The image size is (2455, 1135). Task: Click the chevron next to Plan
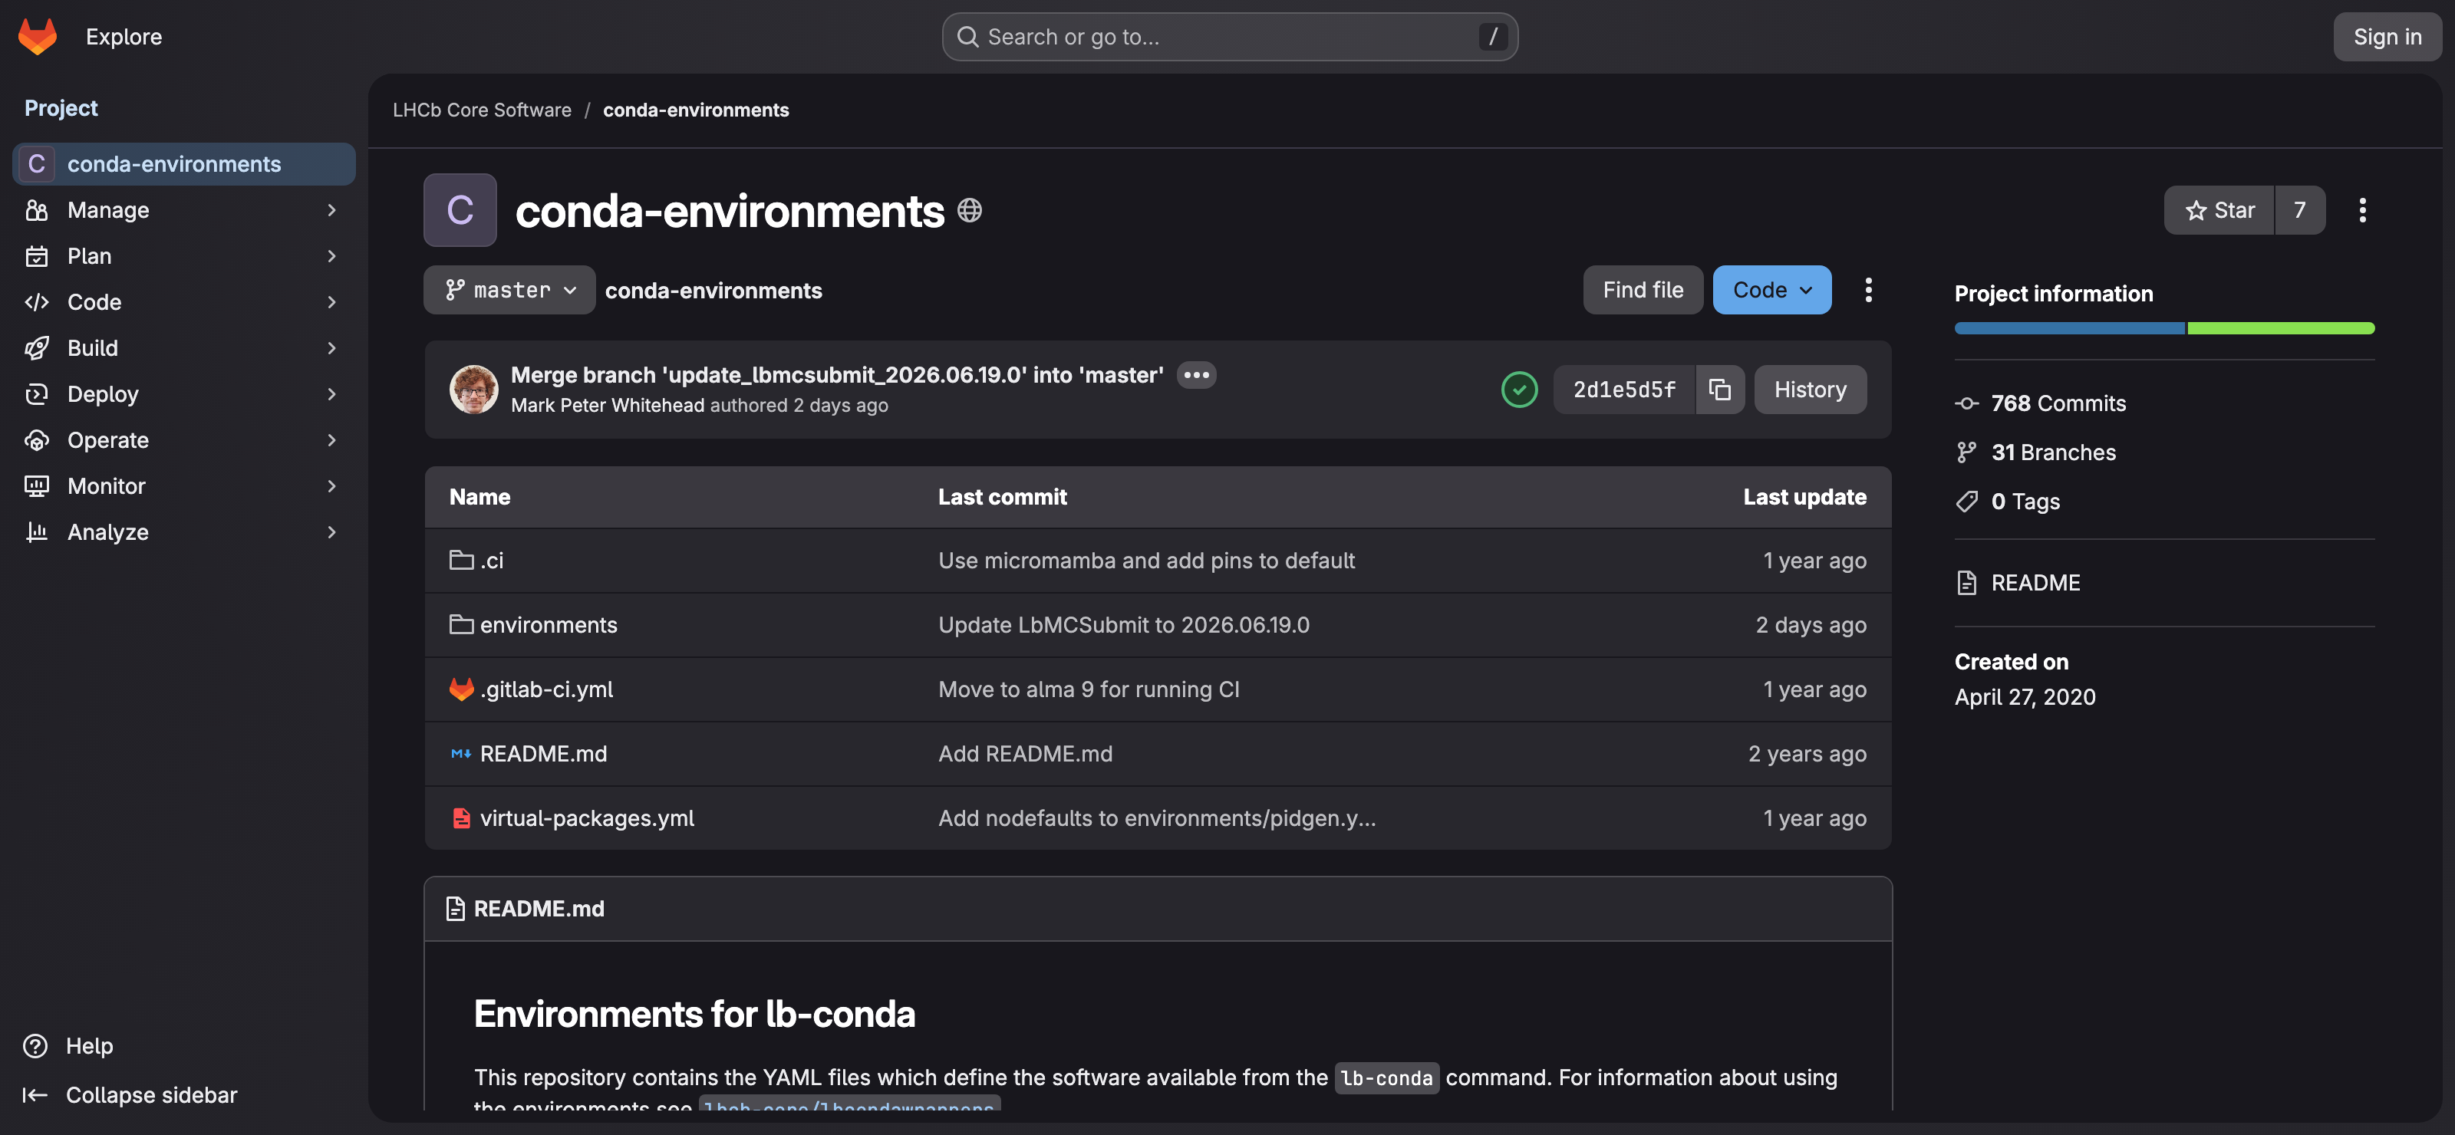point(331,255)
